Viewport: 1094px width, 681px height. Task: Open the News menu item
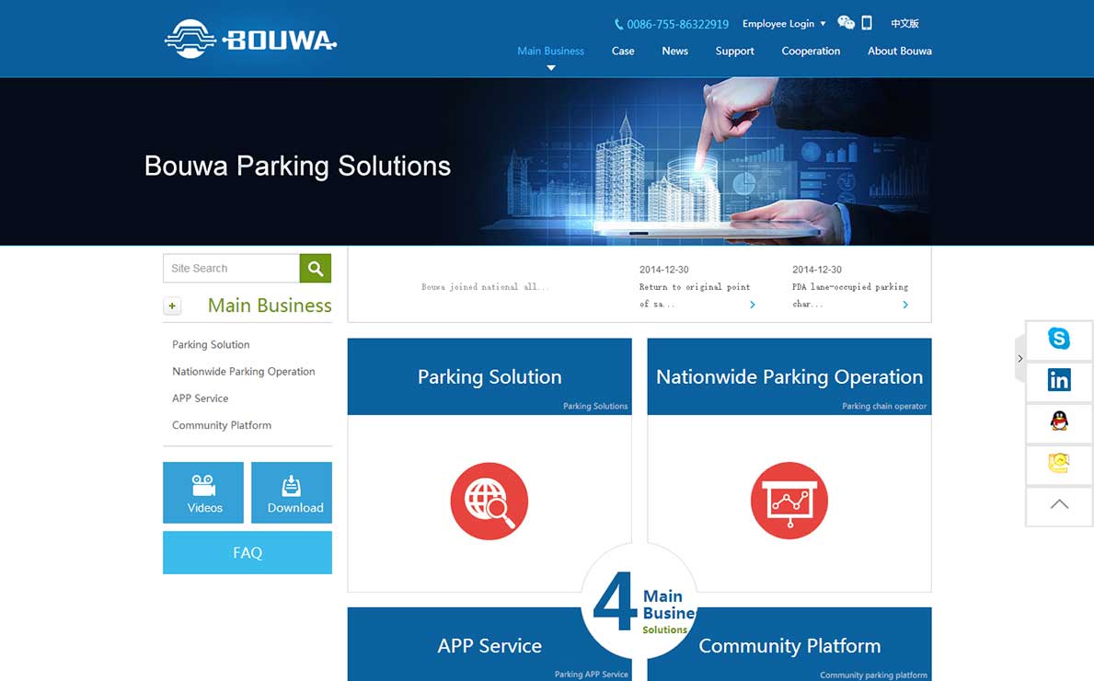coord(674,51)
